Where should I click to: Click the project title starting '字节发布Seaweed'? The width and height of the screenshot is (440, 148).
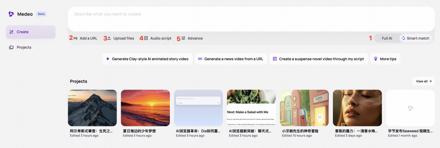pos(410,131)
